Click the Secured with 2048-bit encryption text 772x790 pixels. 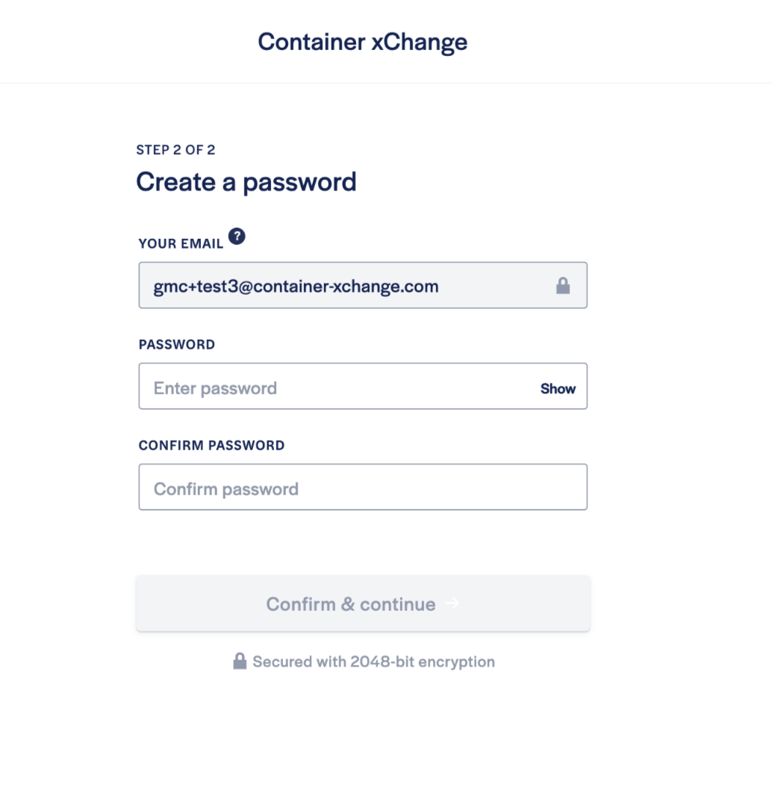tap(373, 662)
